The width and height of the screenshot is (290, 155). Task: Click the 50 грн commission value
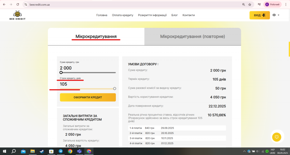(221, 88)
